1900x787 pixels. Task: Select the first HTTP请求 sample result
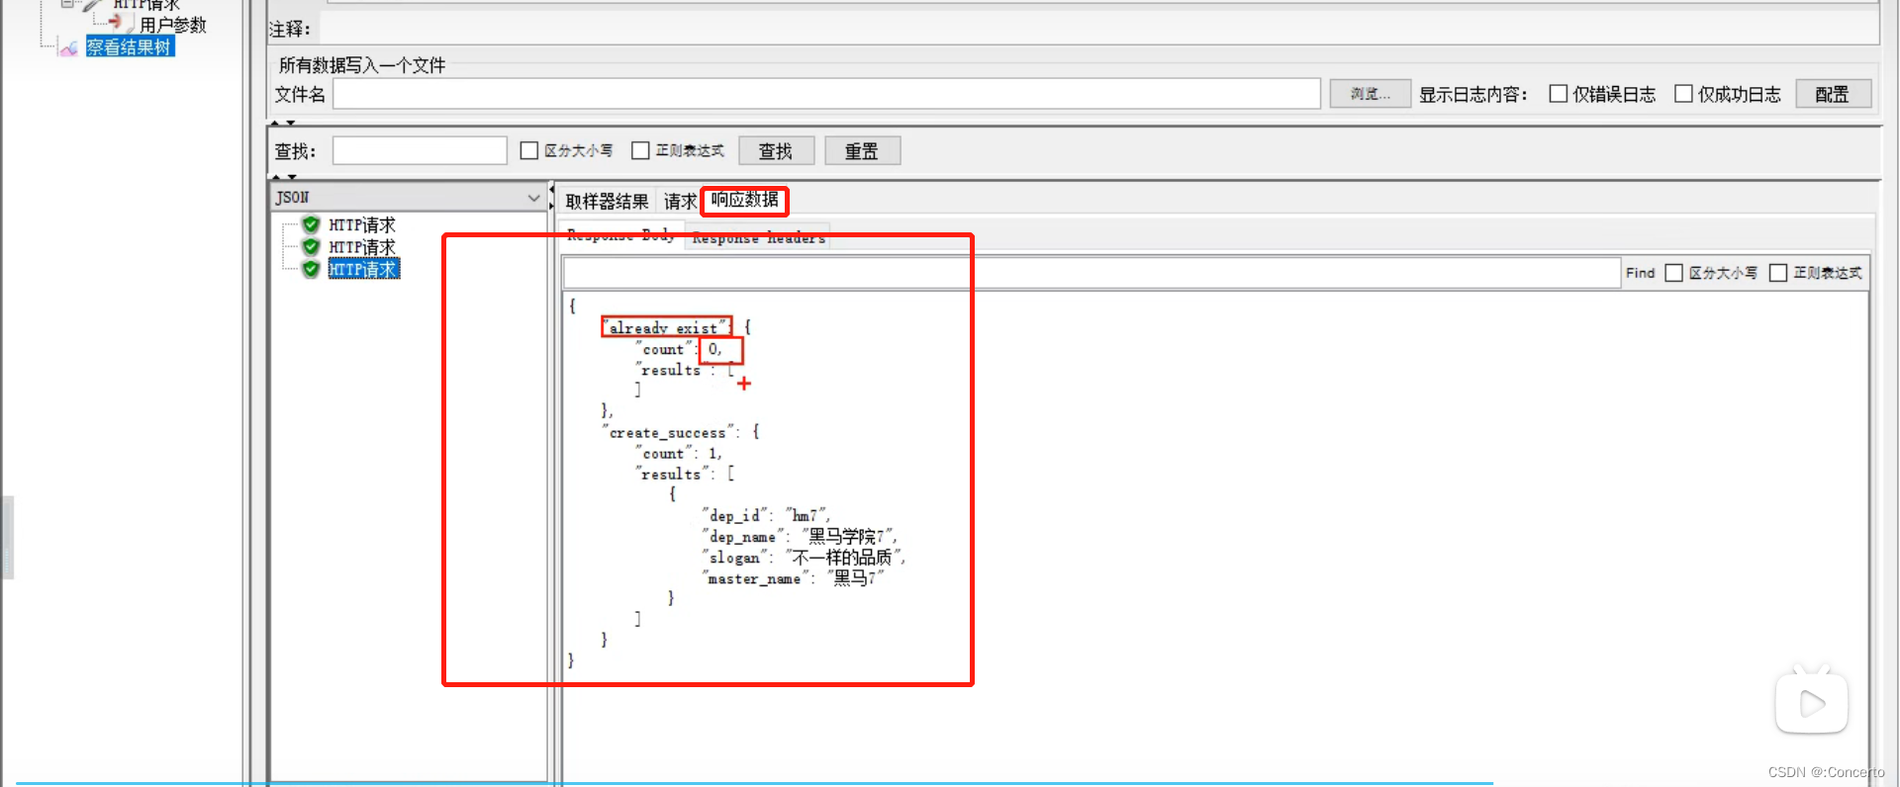tap(362, 224)
